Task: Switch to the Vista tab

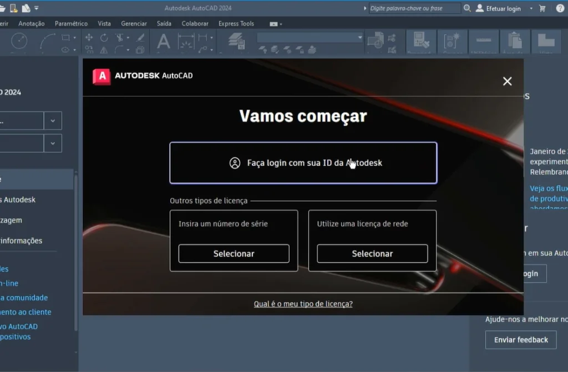Action: point(104,23)
